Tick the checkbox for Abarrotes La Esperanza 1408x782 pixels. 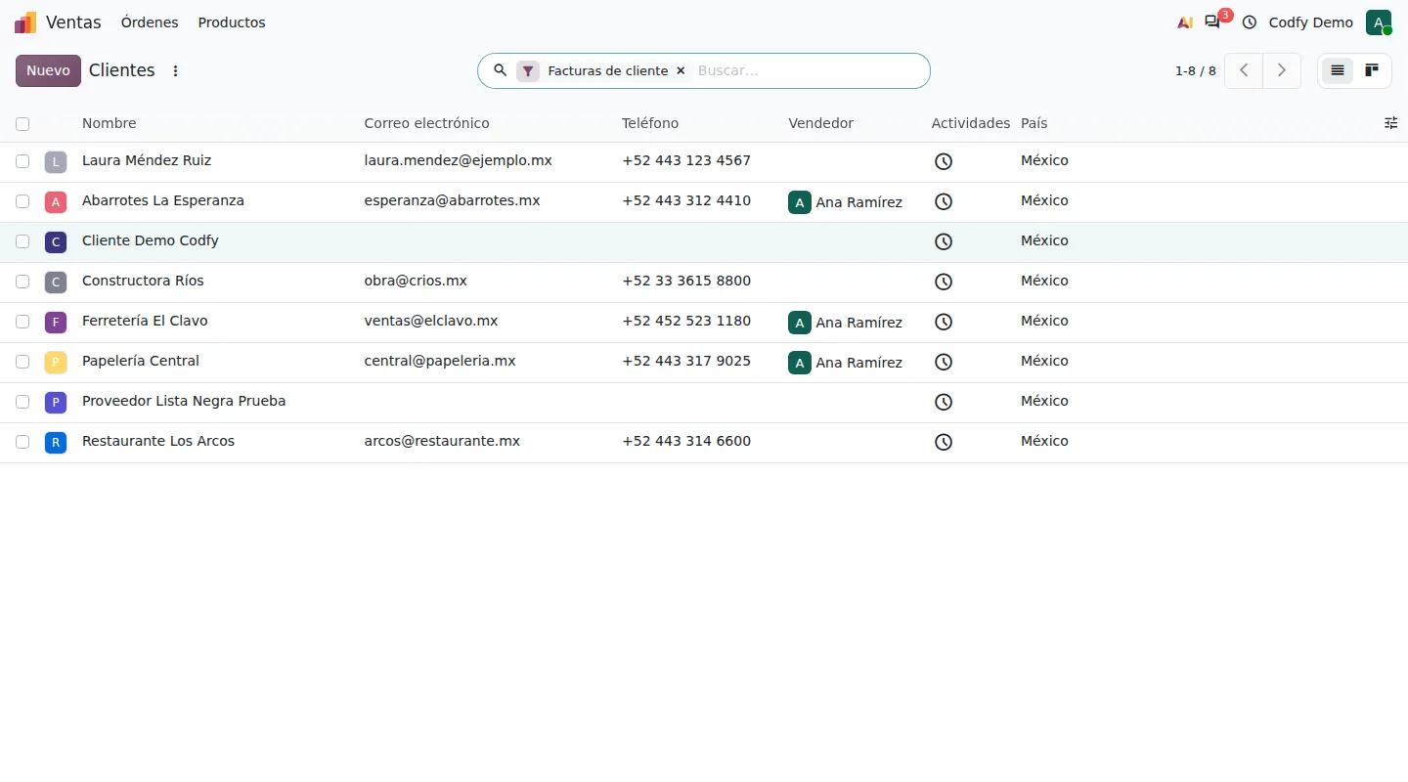pos(22,201)
